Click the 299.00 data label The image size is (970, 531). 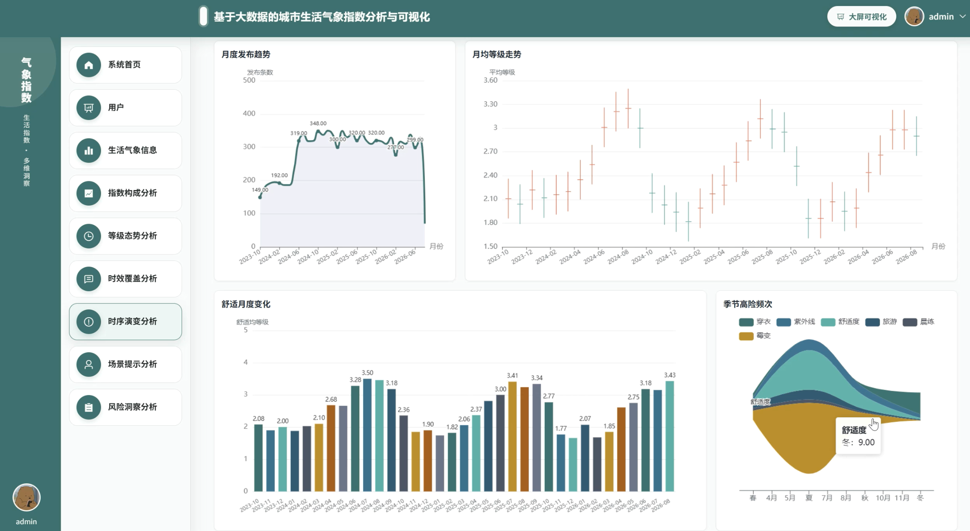coord(415,140)
